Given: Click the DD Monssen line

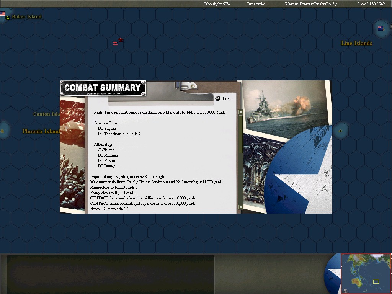Looking at the screenshot, I should pos(108,155).
